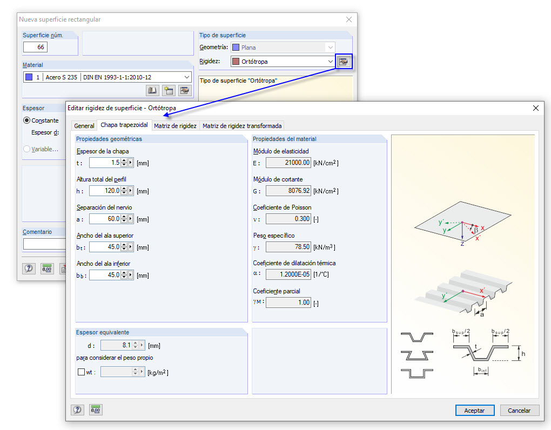The width and height of the screenshot is (551, 430).
Task: Click the Ancho del ala superior field
Action: pyautogui.click(x=105, y=247)
